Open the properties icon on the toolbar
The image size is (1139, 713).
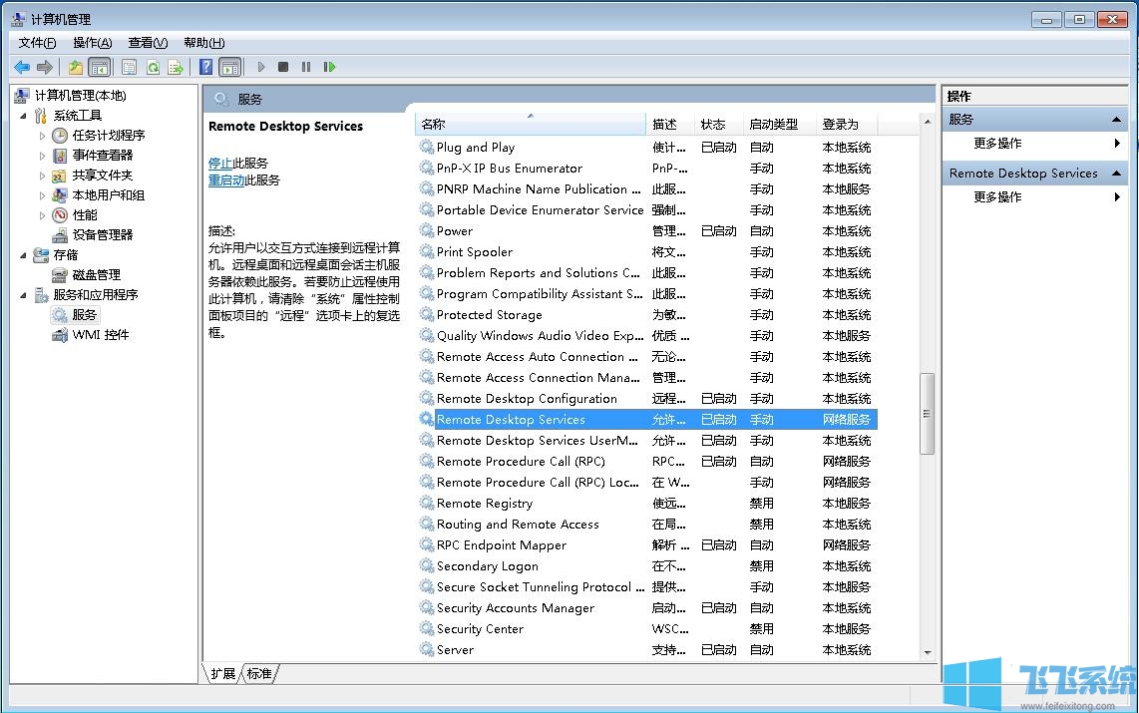[x=130, y=67]
